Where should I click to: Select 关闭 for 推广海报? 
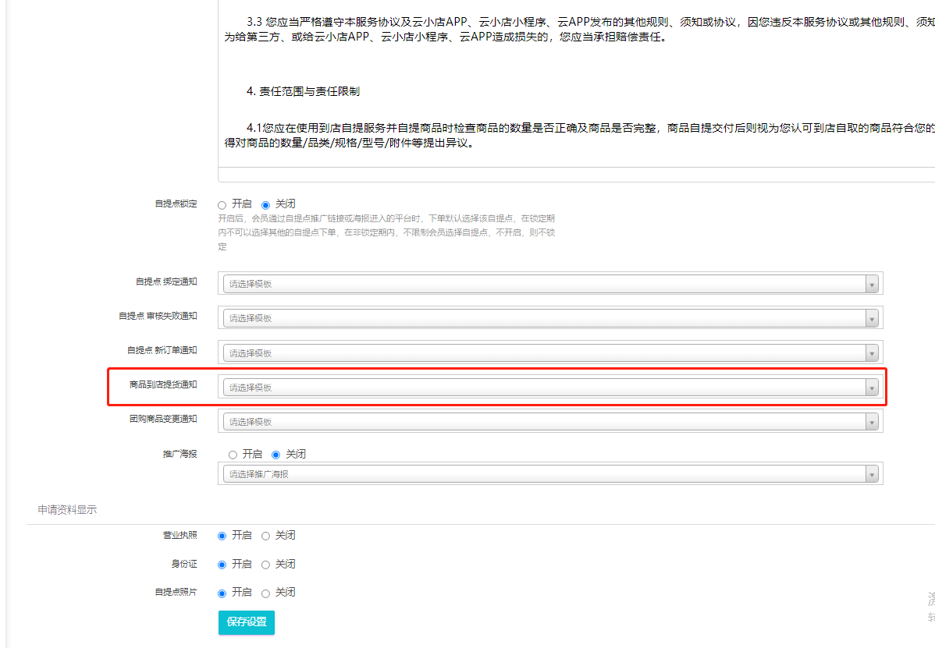pyautogui.click(x=276, y=455)
